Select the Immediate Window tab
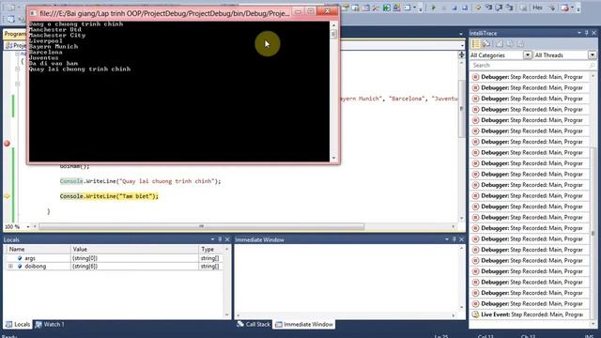601x338 pixels. tap(304, 324)
